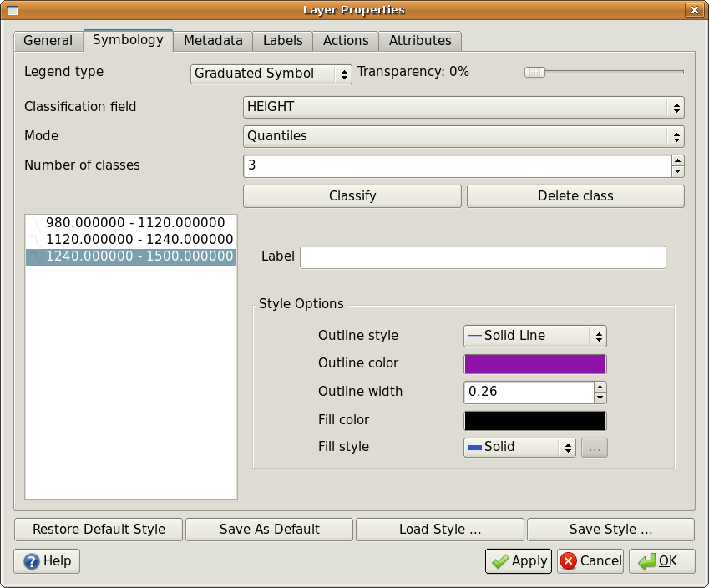The height and width of the screenshot is (588, 709).
Task: Run classification with the Classify button
Action: pyautogui.click(x=352, y=195)
